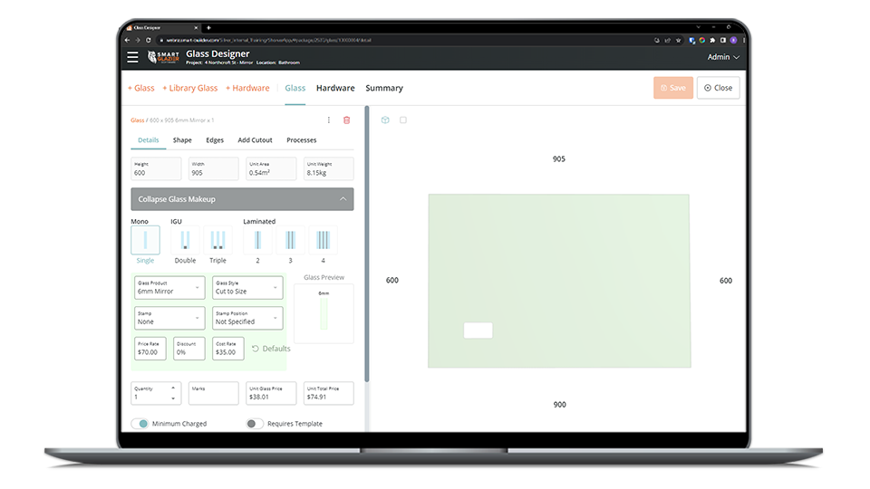Tick the checkbox beside the 3D cube icon
The width and height of the screenshot is (870, 489).
(x=403, y=120)
